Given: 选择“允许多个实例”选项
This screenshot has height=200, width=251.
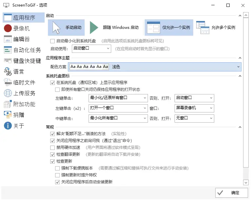Looking at the screenshot, I should [216, 28].
